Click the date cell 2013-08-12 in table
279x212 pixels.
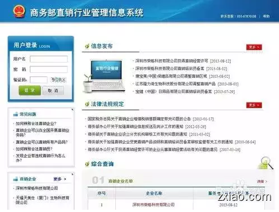(228, 205)
